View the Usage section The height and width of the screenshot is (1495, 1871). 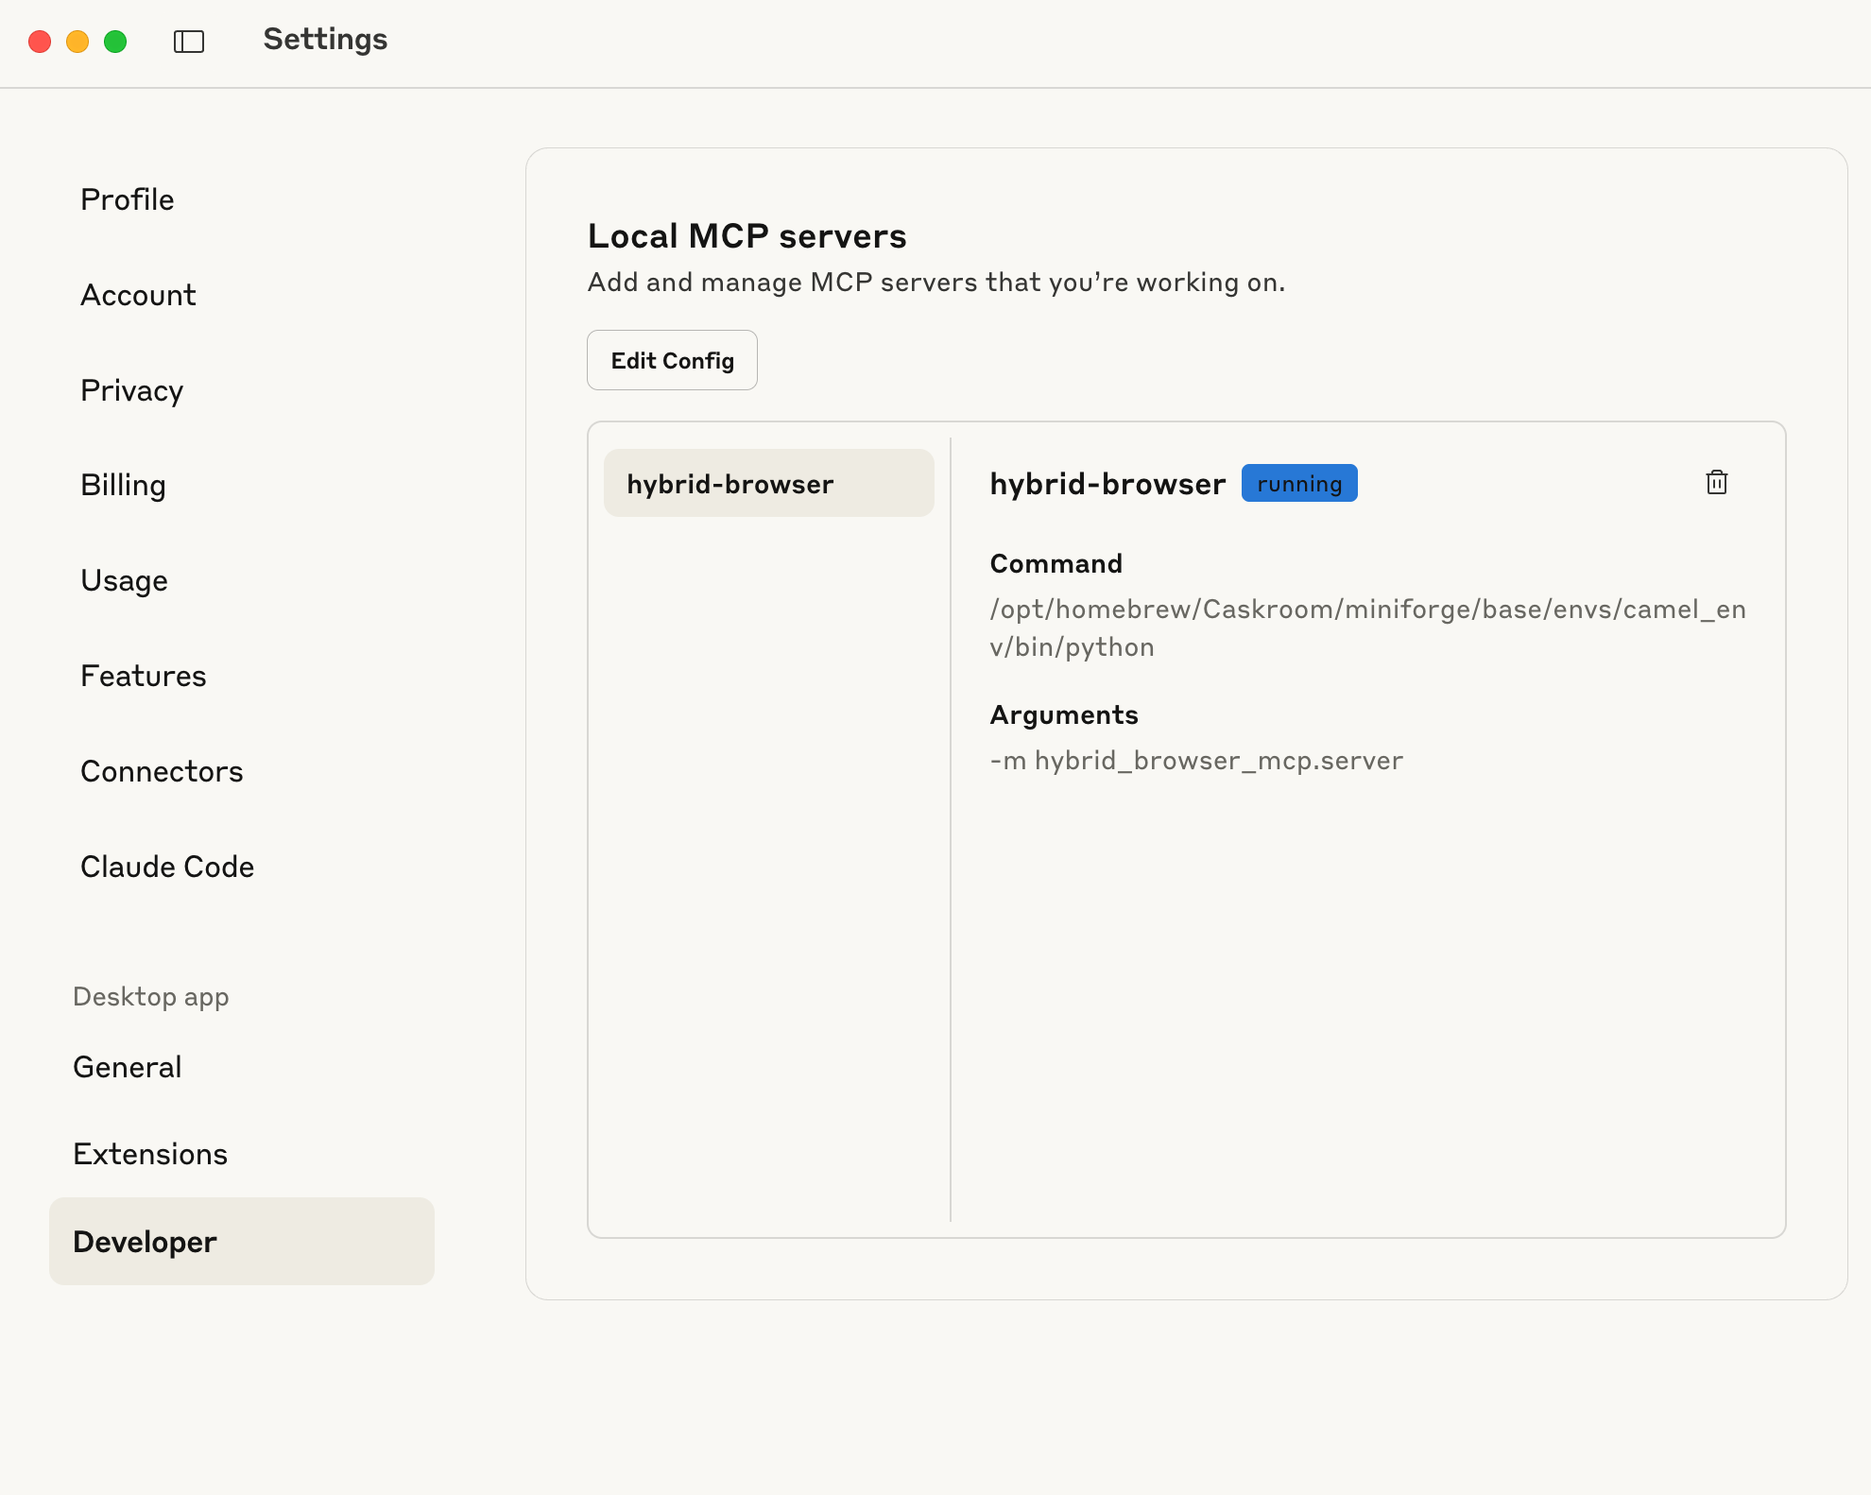tap(124, 580)
